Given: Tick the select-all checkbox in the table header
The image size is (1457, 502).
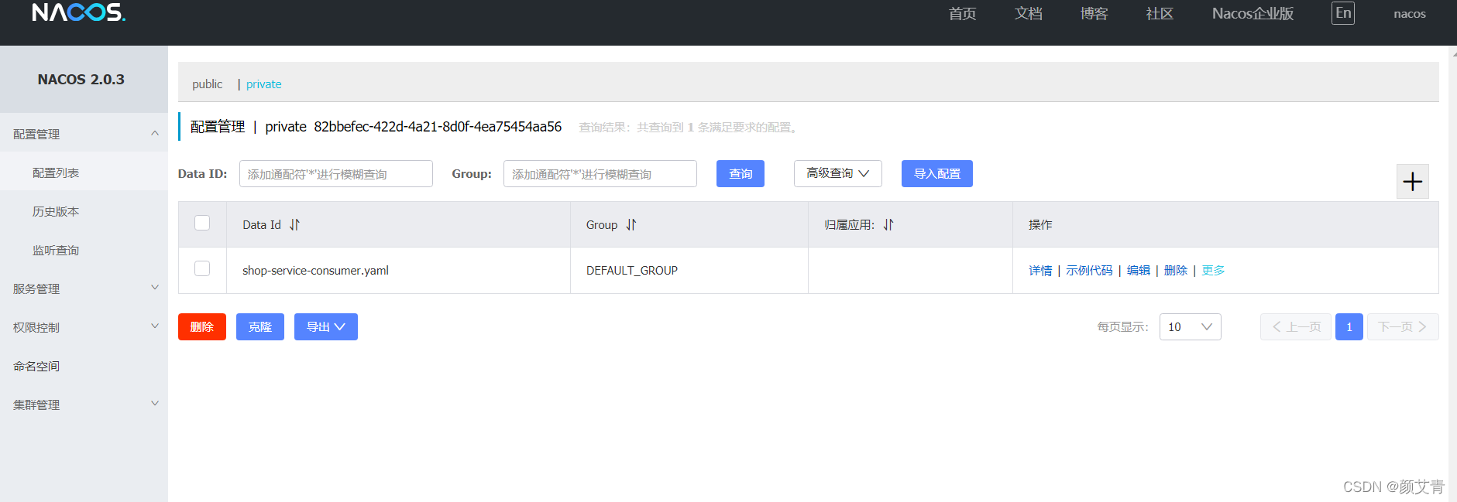Looking at the screenshot, I should point(202,223).
